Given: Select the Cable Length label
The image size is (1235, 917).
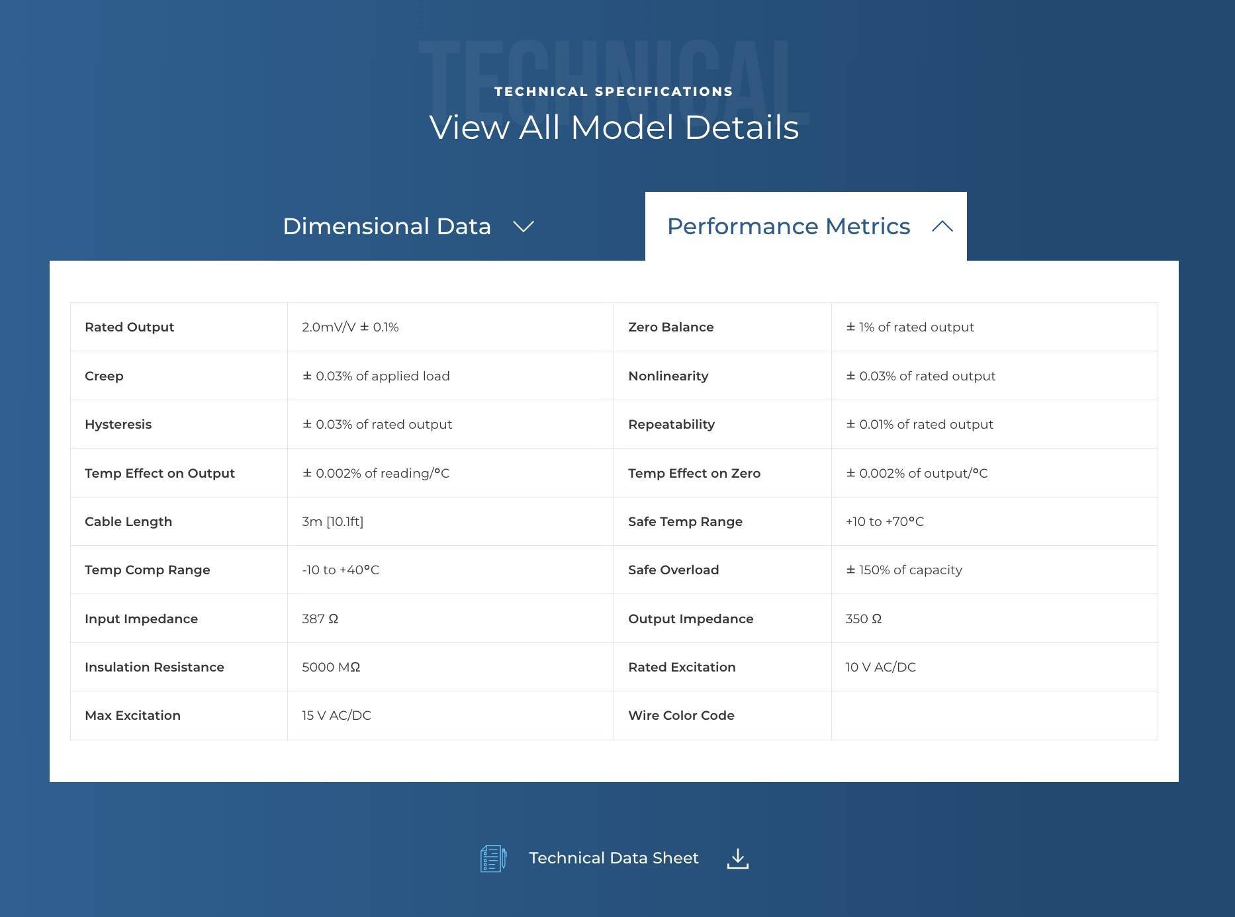Looking at the screenshot, I should point(128,521).
